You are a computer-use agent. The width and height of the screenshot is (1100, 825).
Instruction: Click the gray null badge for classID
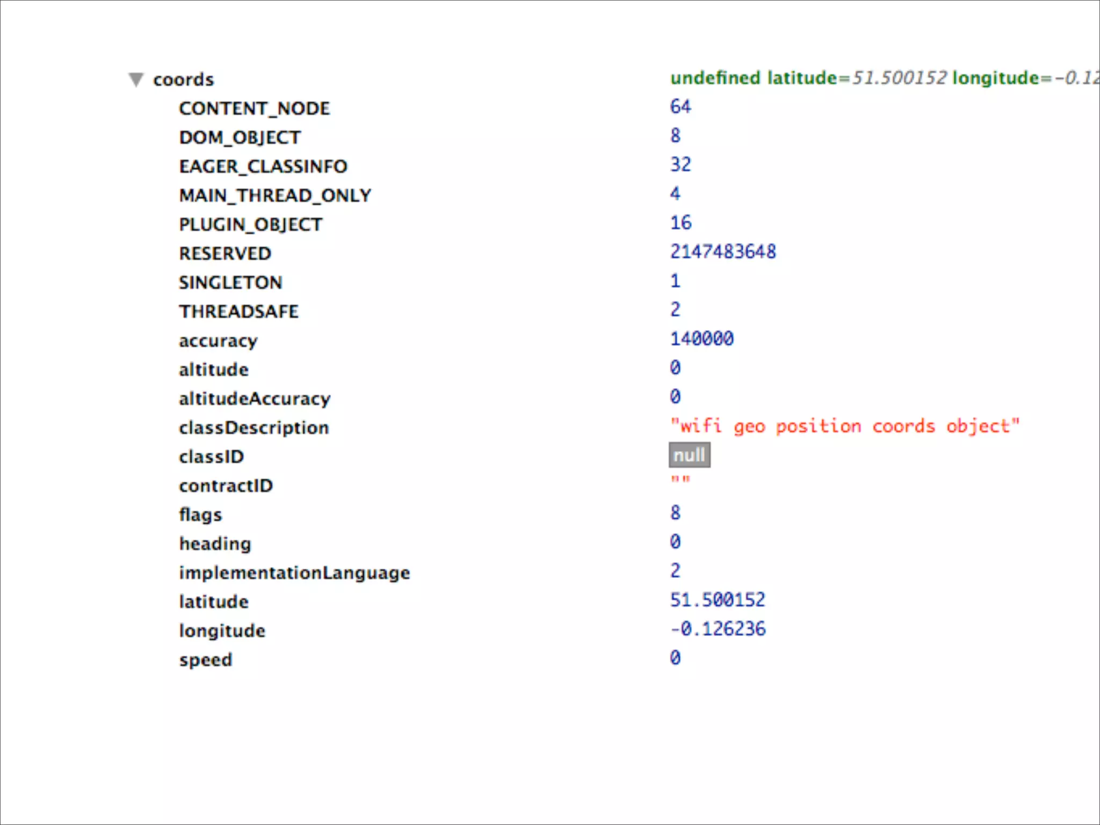(689, 455)
